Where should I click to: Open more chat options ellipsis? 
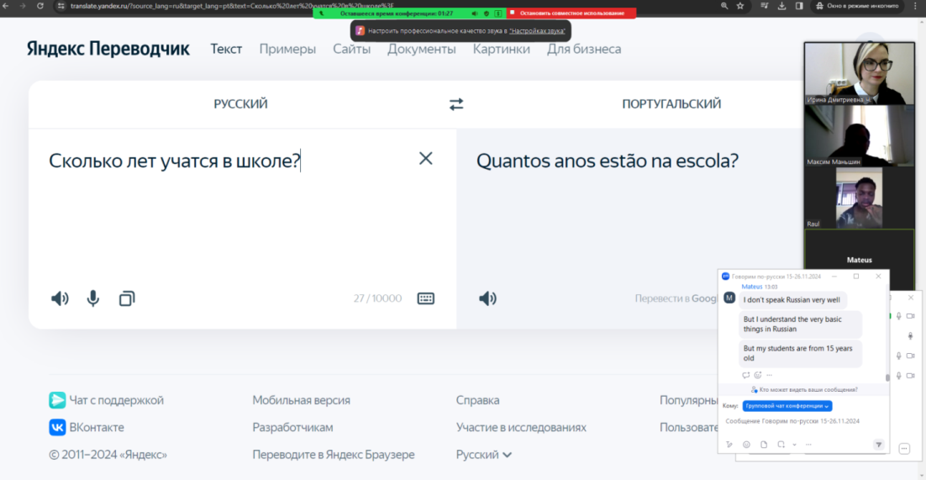(x=808, y=445)
